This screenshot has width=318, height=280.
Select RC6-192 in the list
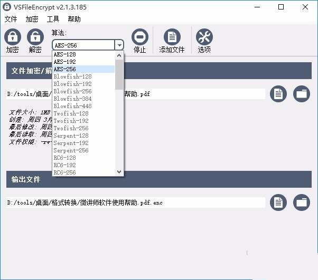tap(83, 165)
